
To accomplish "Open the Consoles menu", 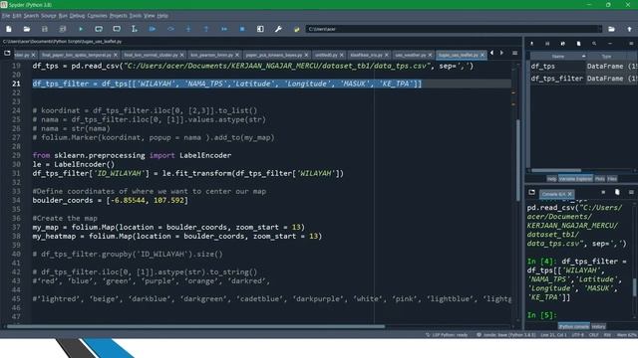I will [98, 16].
